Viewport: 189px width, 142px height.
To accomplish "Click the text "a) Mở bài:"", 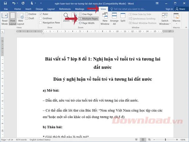I will point(51,91).
